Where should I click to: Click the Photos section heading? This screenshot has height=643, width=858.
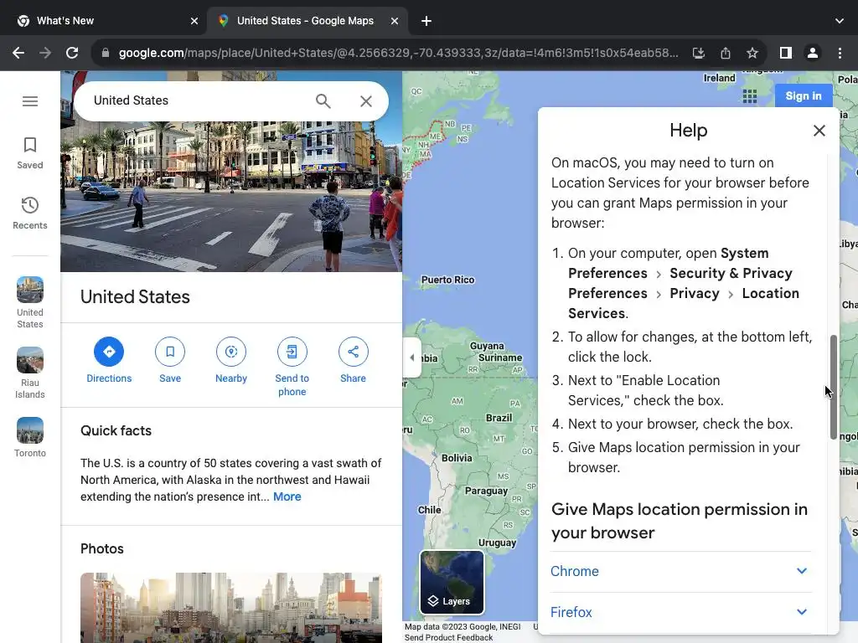pos(102,549)
